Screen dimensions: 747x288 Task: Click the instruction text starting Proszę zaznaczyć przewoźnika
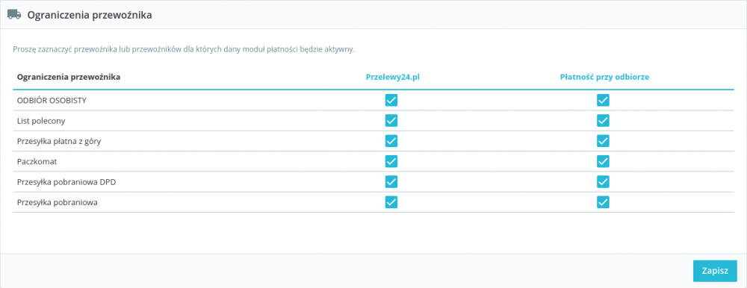pyautogui.click(x=184, y=49)
